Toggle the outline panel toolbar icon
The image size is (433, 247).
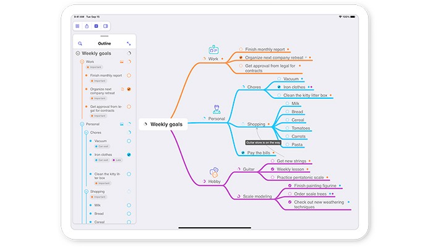(96, 26)
